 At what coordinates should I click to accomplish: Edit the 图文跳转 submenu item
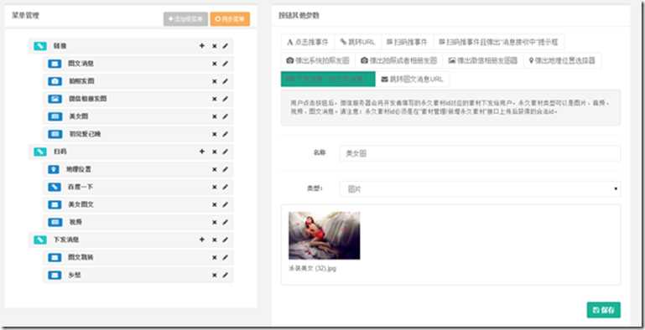(x=225, y=258)
